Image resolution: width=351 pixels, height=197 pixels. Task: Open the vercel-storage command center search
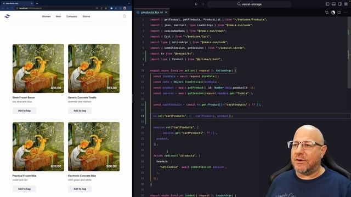[x=249, y=4]
